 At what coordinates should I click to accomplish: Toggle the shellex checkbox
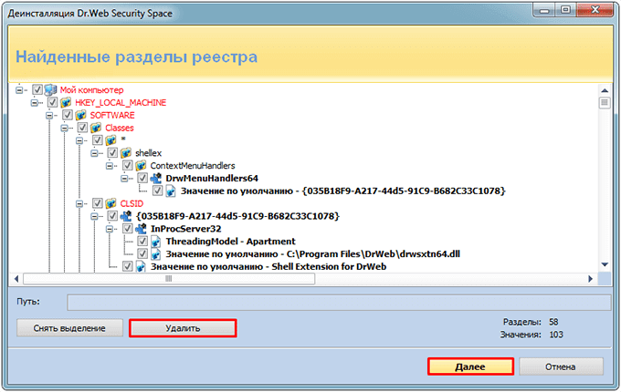tap(112, 152)
